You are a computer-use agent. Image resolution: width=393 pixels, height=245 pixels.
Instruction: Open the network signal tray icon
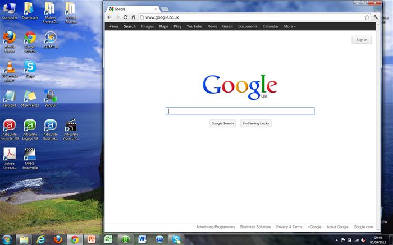point(356,241)
